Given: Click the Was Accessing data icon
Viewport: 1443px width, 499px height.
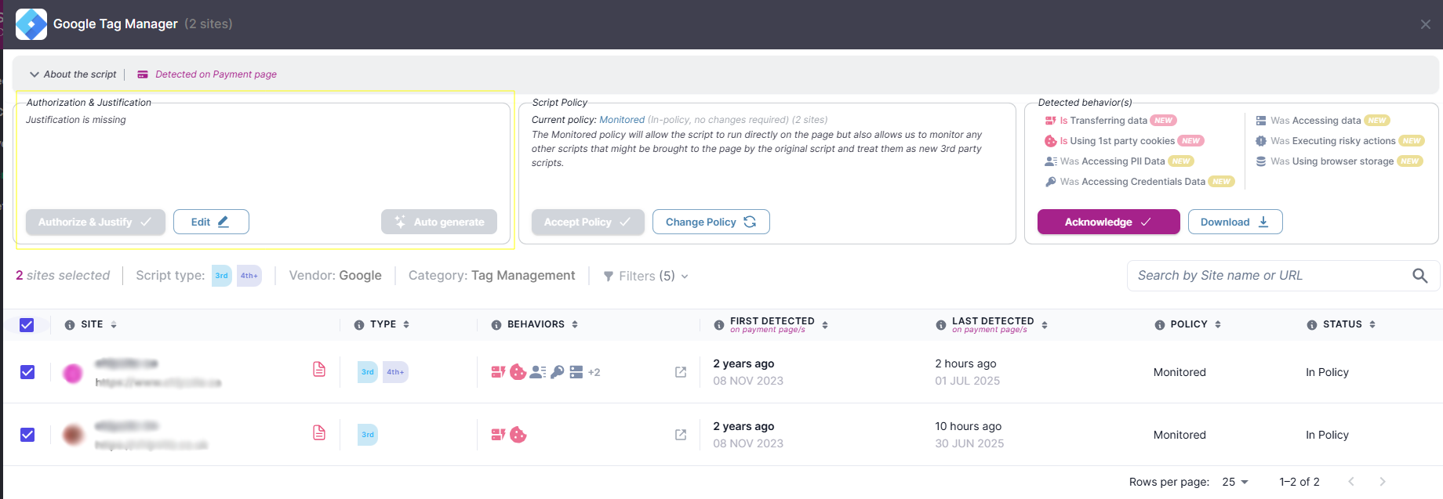Looking at the screenshot, I should click(1261, 121).
